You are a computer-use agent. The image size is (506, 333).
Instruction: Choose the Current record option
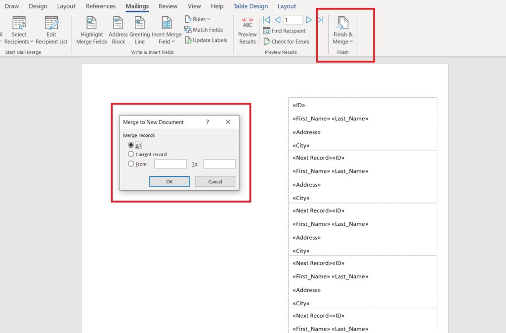[x=131, y=154]
